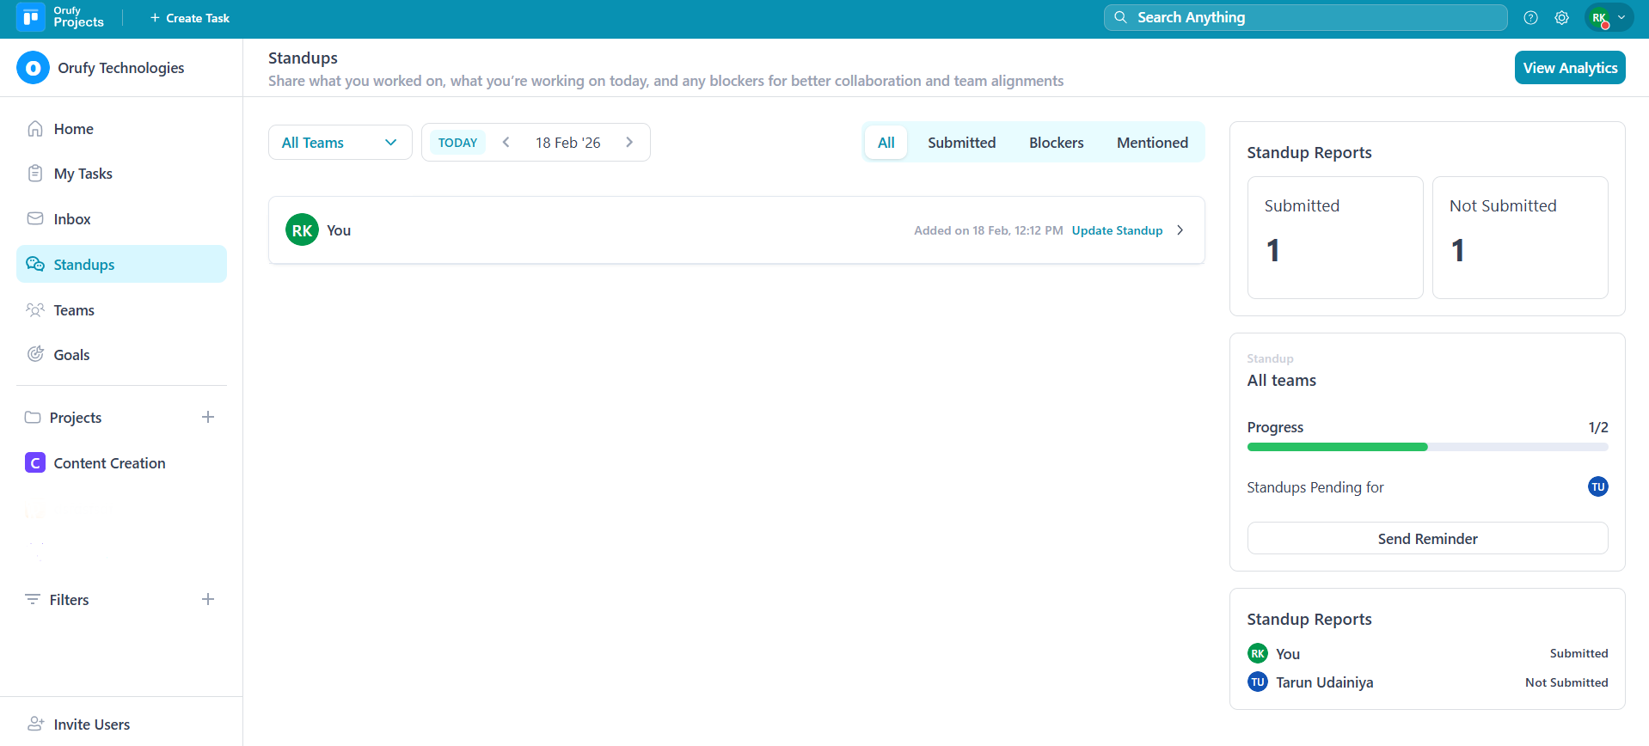1649x746 pixels.
Task: Open the All Teams dropdown
Action: click(x=340, y=143)
